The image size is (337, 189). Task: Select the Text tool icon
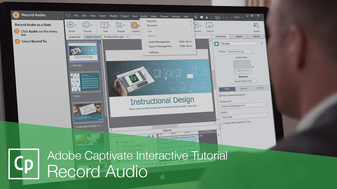105,25
